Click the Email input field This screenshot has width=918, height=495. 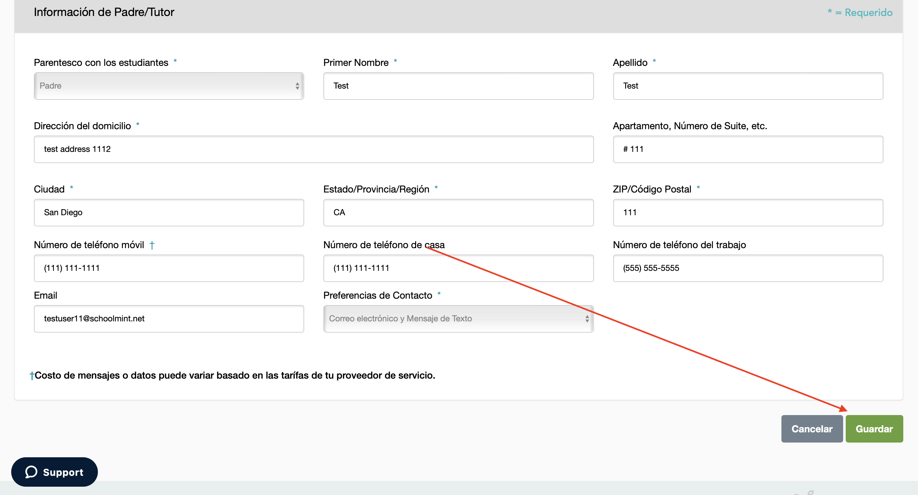click(x=170, y=319)
